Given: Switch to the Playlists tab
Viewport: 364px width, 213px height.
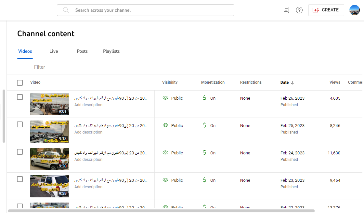Looking at the screenshot, I should tap(111, 51).
